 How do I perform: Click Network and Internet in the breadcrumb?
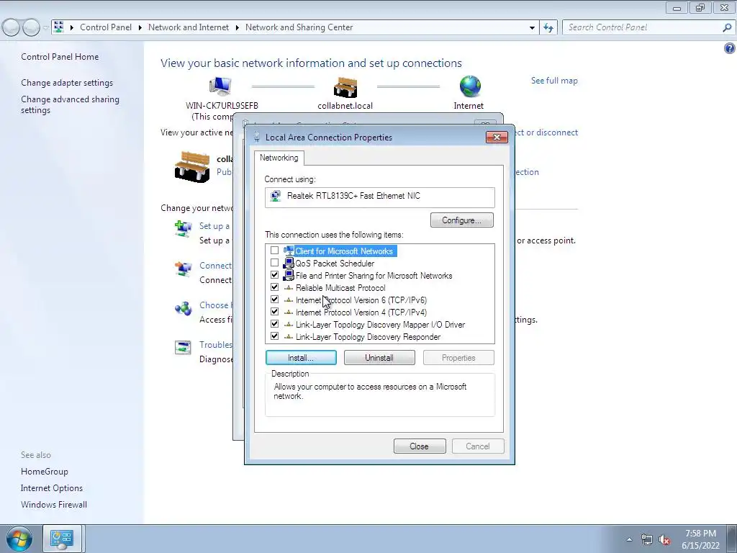point(189,27)
